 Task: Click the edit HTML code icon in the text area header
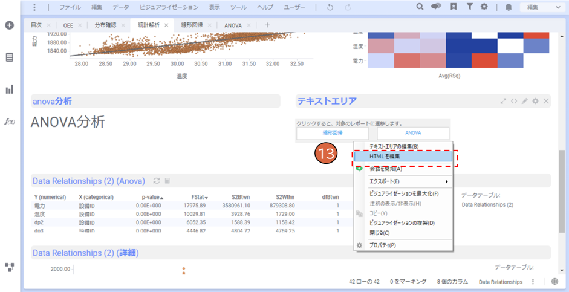coord(513,101)
